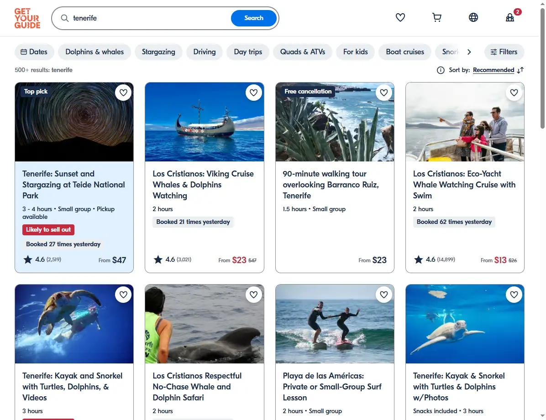546x420 pixels.
Task: Favorite the Kayak and Snorkel with Videos tour
Action: [123, 295]
